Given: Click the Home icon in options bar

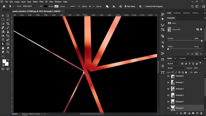Looking at the screenshot, I should (4, 6).
